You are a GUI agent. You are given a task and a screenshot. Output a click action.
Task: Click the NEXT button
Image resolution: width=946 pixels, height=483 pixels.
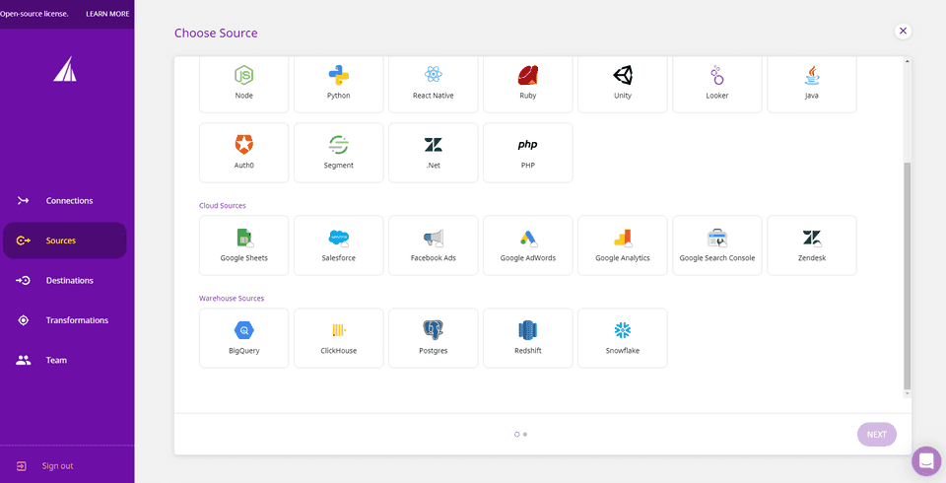(x=877, y=434)
